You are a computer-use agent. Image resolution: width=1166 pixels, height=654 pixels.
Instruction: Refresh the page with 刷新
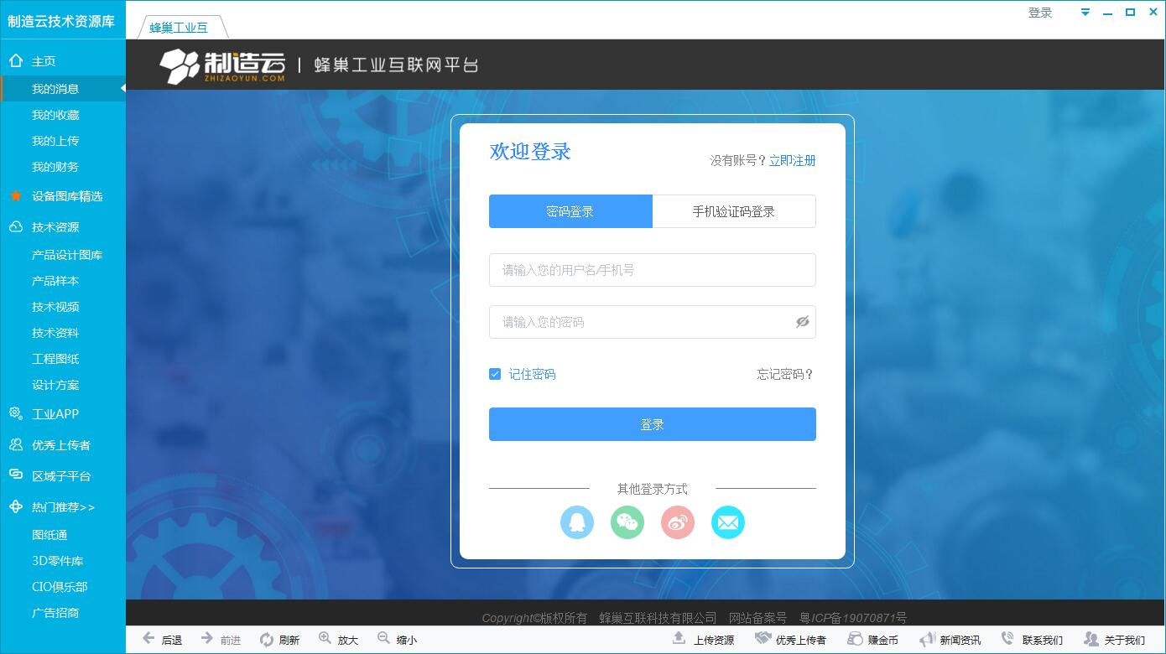(x=280, y=640)
